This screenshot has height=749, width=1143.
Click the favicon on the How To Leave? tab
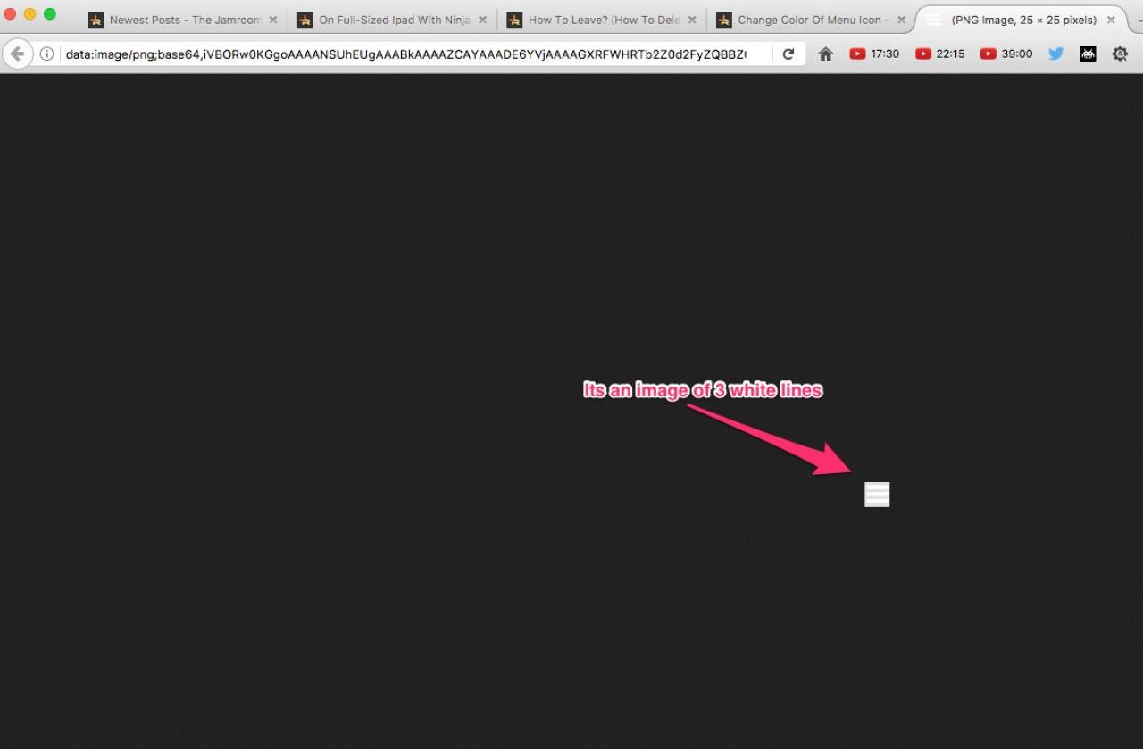click(514, 20)
